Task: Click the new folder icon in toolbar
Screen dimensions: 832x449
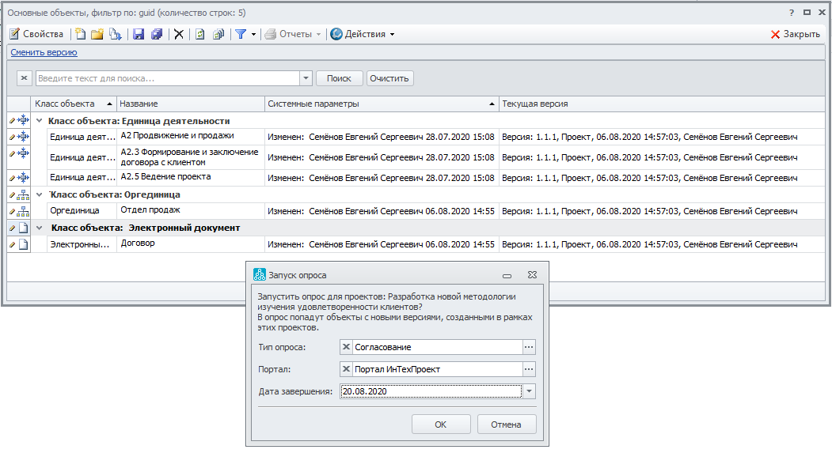Action: [x=97, y=34]
